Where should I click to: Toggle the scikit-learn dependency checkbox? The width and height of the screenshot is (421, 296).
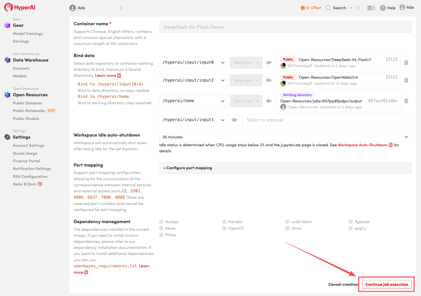[288, 222]
